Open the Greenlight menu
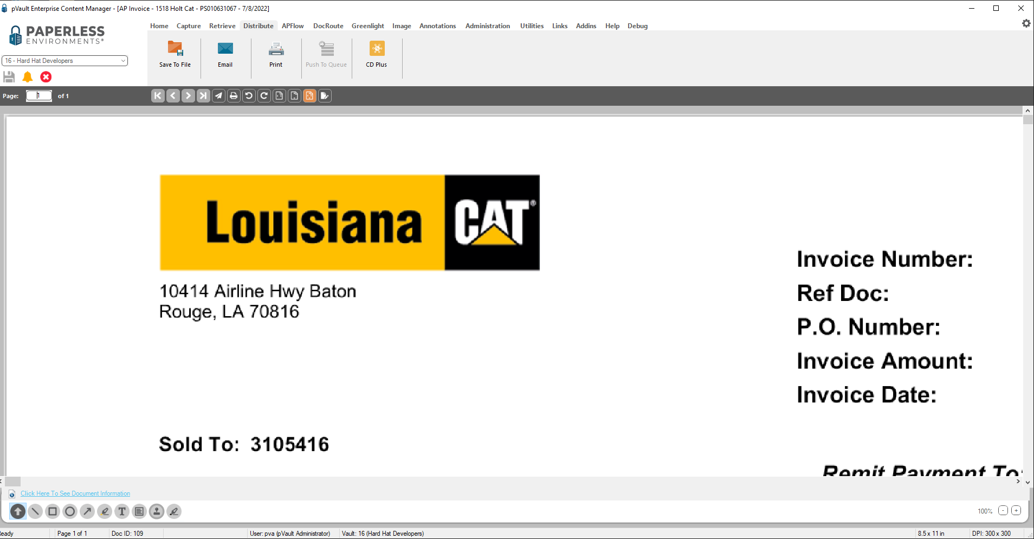Image resolution: width=1034 pixels, height=539 pixels. [368, 26]
